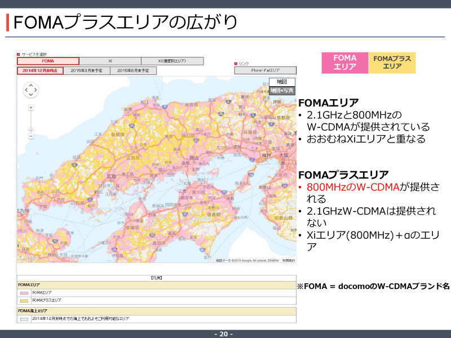The image size is (451, 338).
Task: Switch to the Xi service tab
Action: coord(110,61)
